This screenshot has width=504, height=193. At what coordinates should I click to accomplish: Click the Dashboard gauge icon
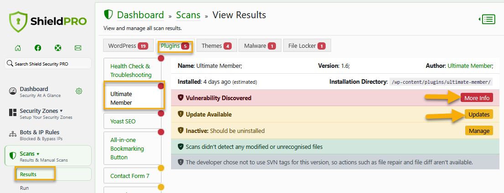point(12,91)
